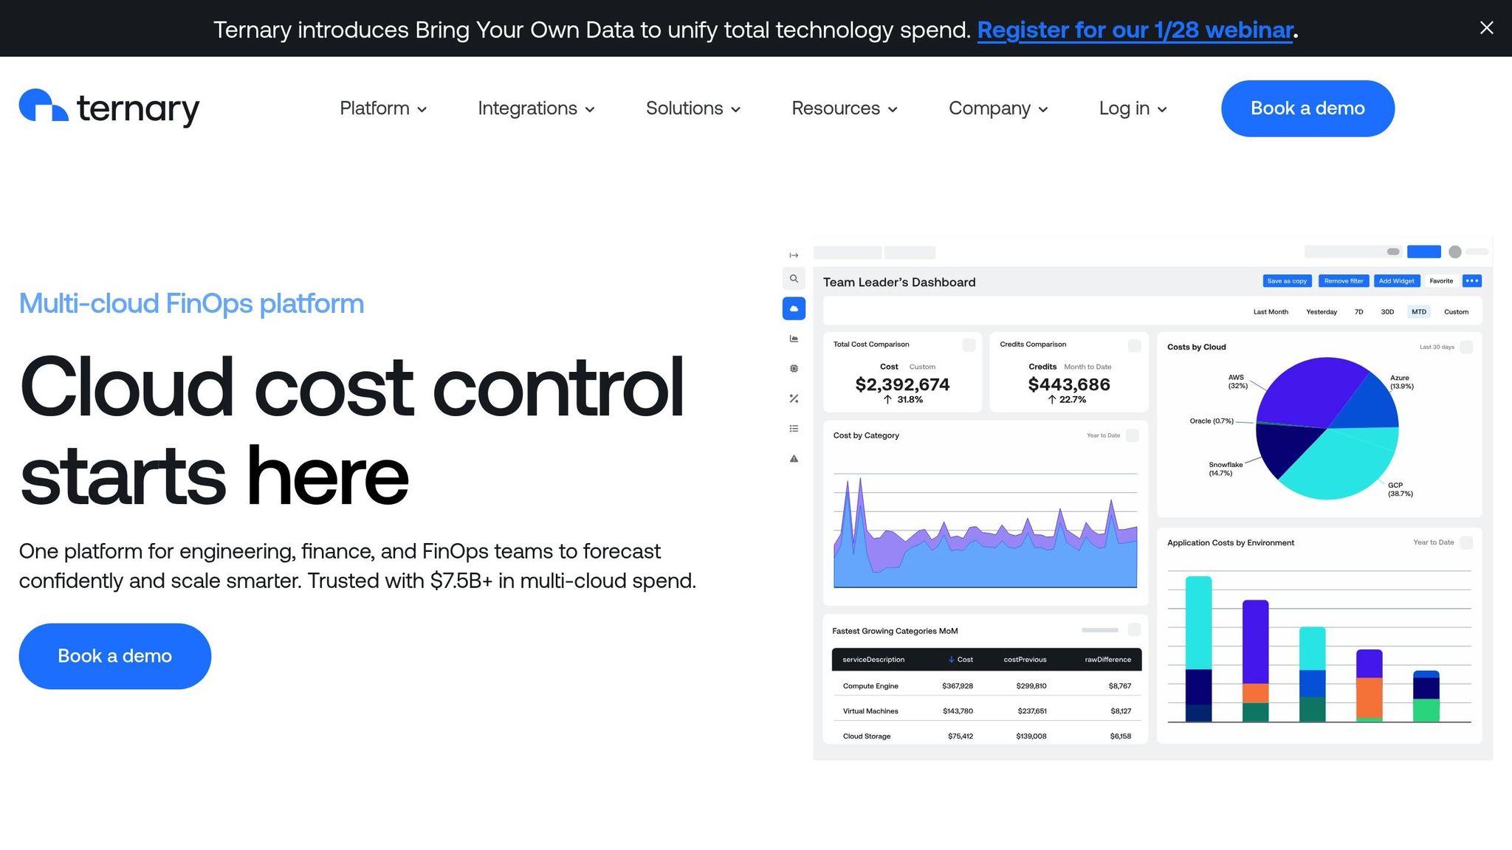This screenshot has width=1512, height=850.
Task: Click the Book a demo header button
Action: (x=1307, y=108)
